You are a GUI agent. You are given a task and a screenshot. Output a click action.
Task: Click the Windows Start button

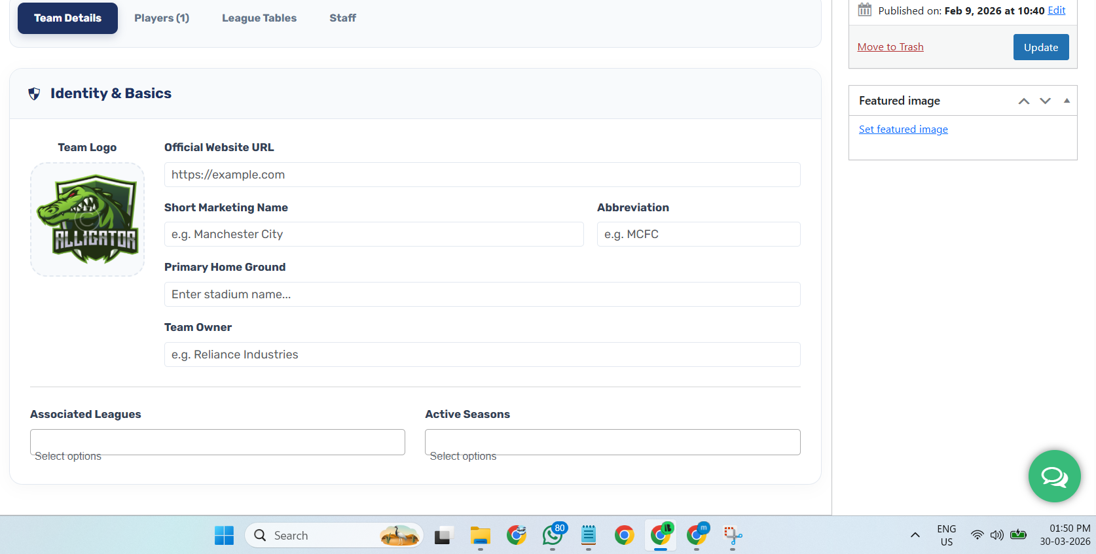[x=224, y=536]
